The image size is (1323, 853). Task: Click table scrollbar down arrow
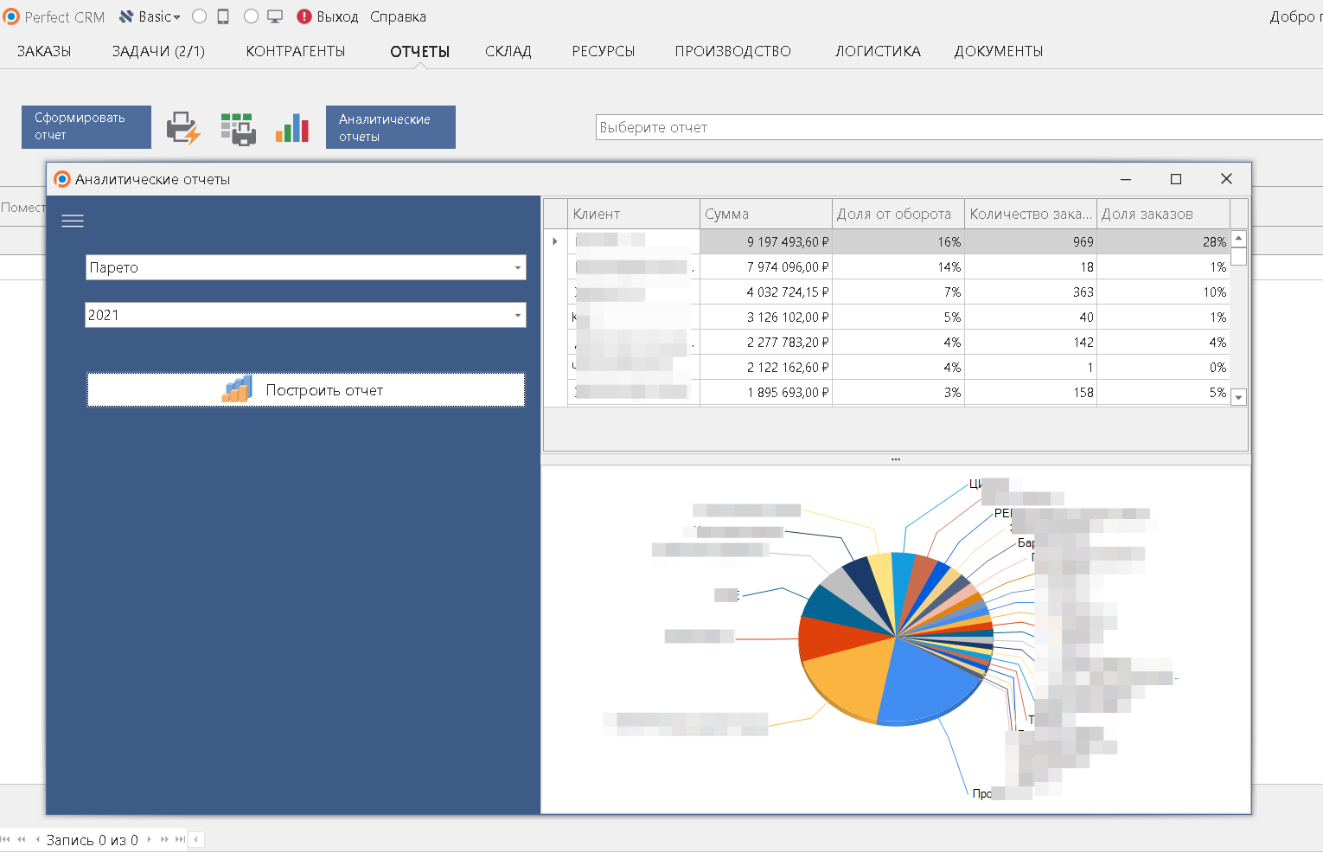(1238, 397)
